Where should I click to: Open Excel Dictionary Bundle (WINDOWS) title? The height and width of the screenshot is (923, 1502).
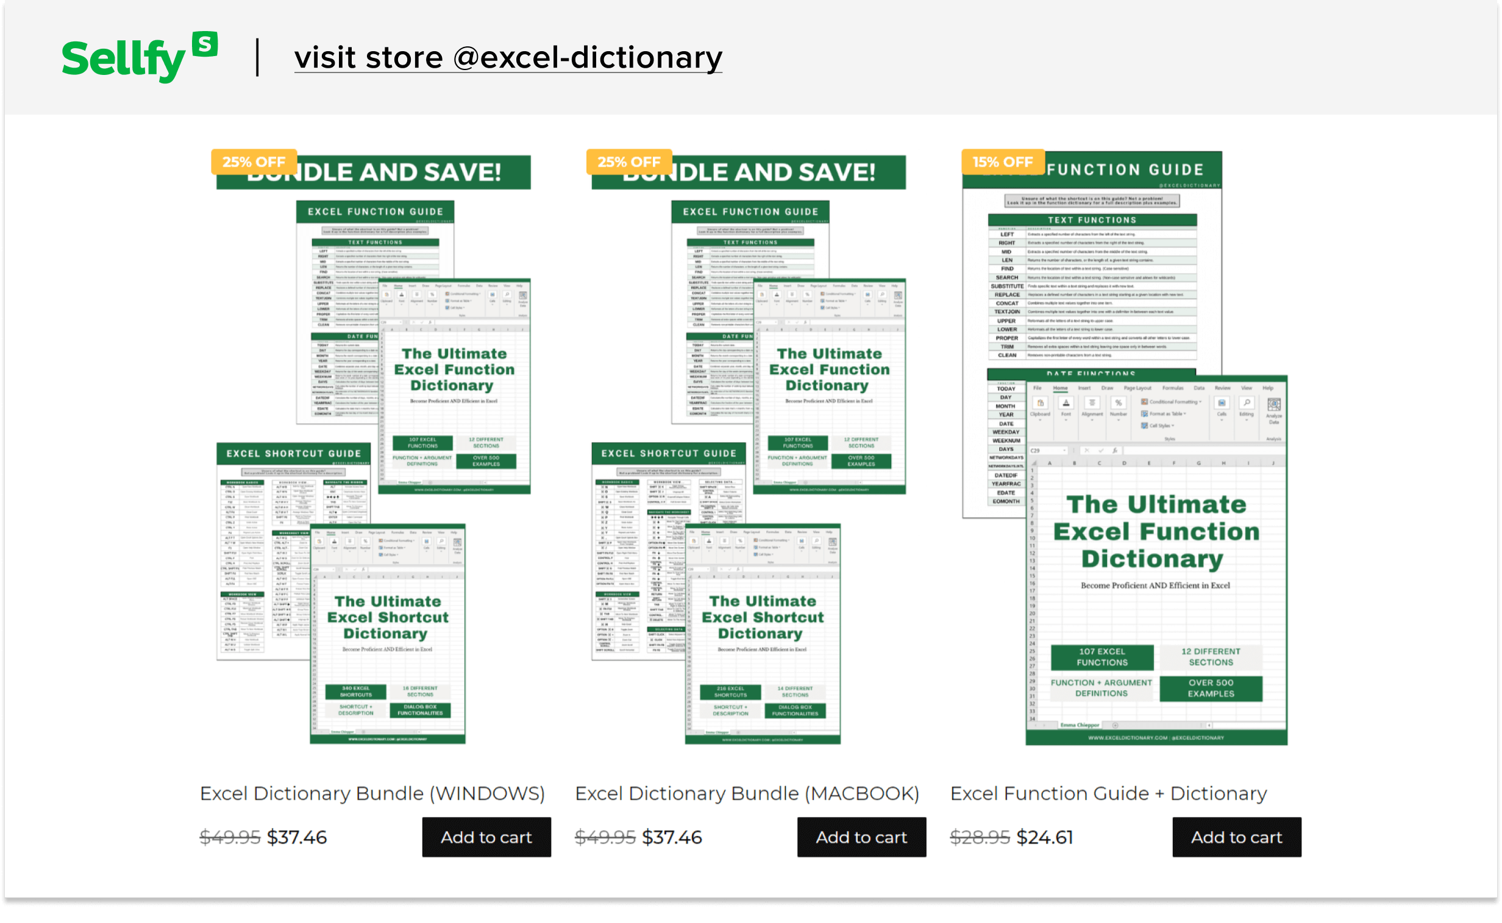(x=372, y=793)
